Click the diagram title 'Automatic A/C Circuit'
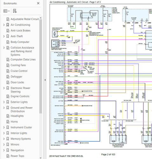This screenshot has width=152, height=159. (77, 2)
